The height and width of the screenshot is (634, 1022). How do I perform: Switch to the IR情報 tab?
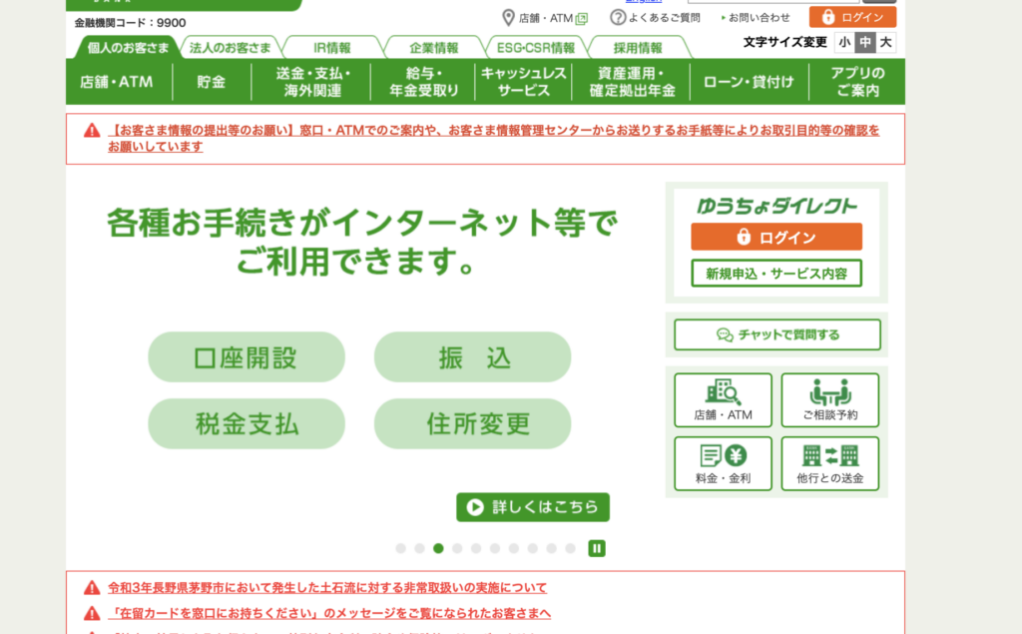pos(332,47)
